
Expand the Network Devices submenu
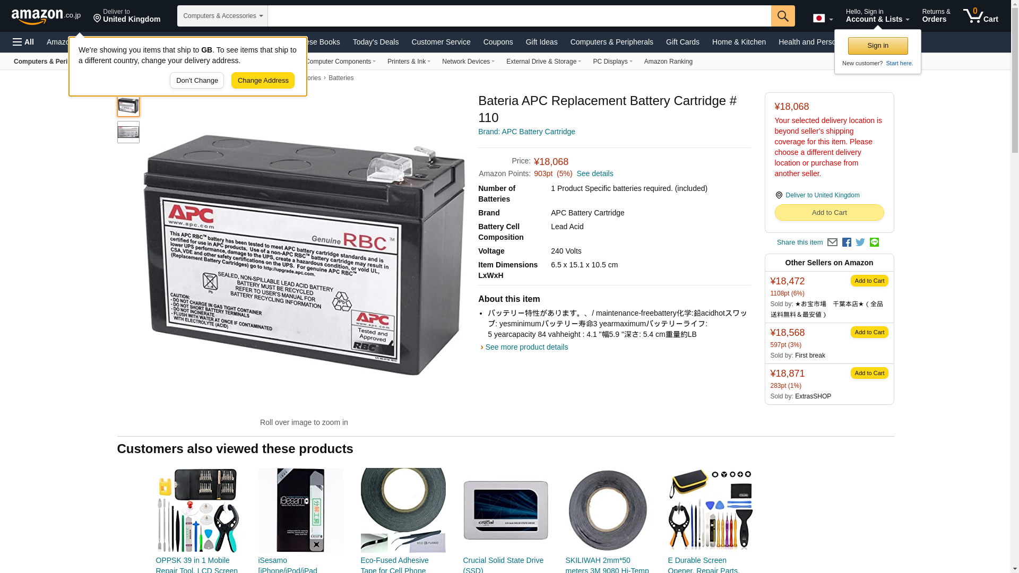(468, 62)
